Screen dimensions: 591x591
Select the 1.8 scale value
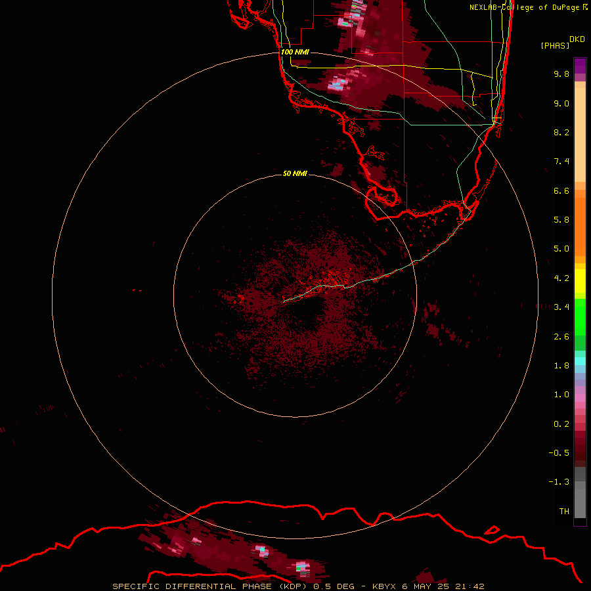[561, 366]
